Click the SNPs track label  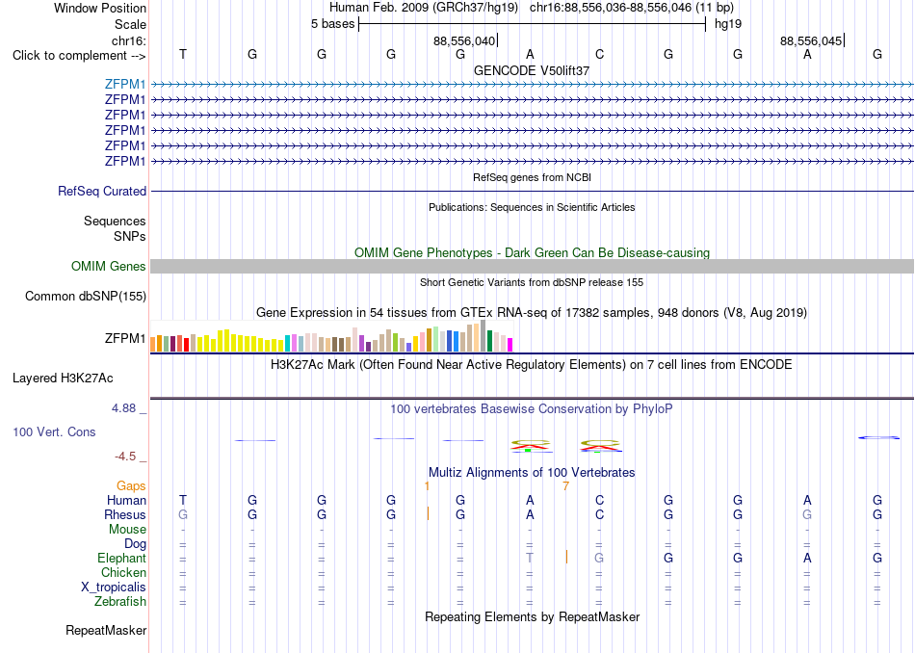130,236
